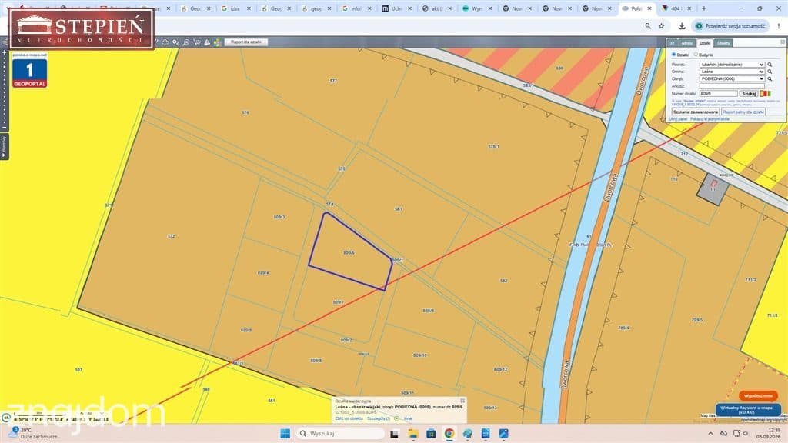Screen dimensions: 788x443
Task: Click the magnifier icon beside Powiat dropdown
Action: (770, 65)
